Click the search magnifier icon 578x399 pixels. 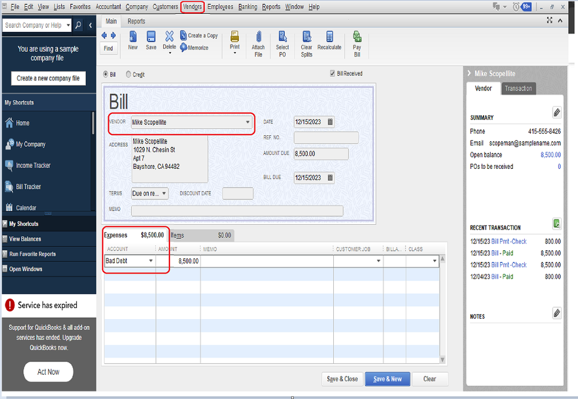[78, 25]
